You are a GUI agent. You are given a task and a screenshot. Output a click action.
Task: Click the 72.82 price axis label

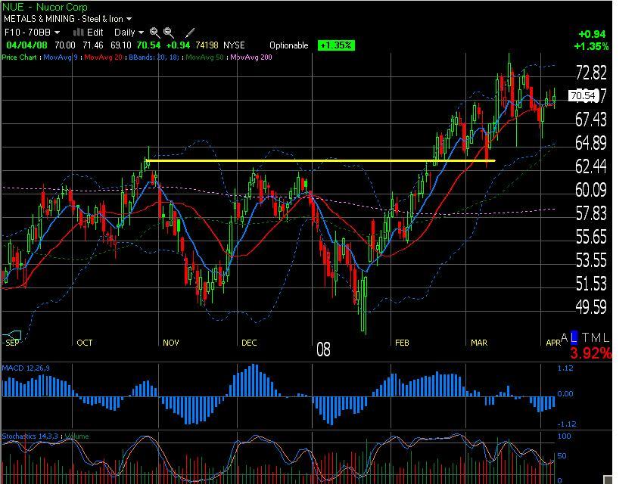[x=591, y=73]
